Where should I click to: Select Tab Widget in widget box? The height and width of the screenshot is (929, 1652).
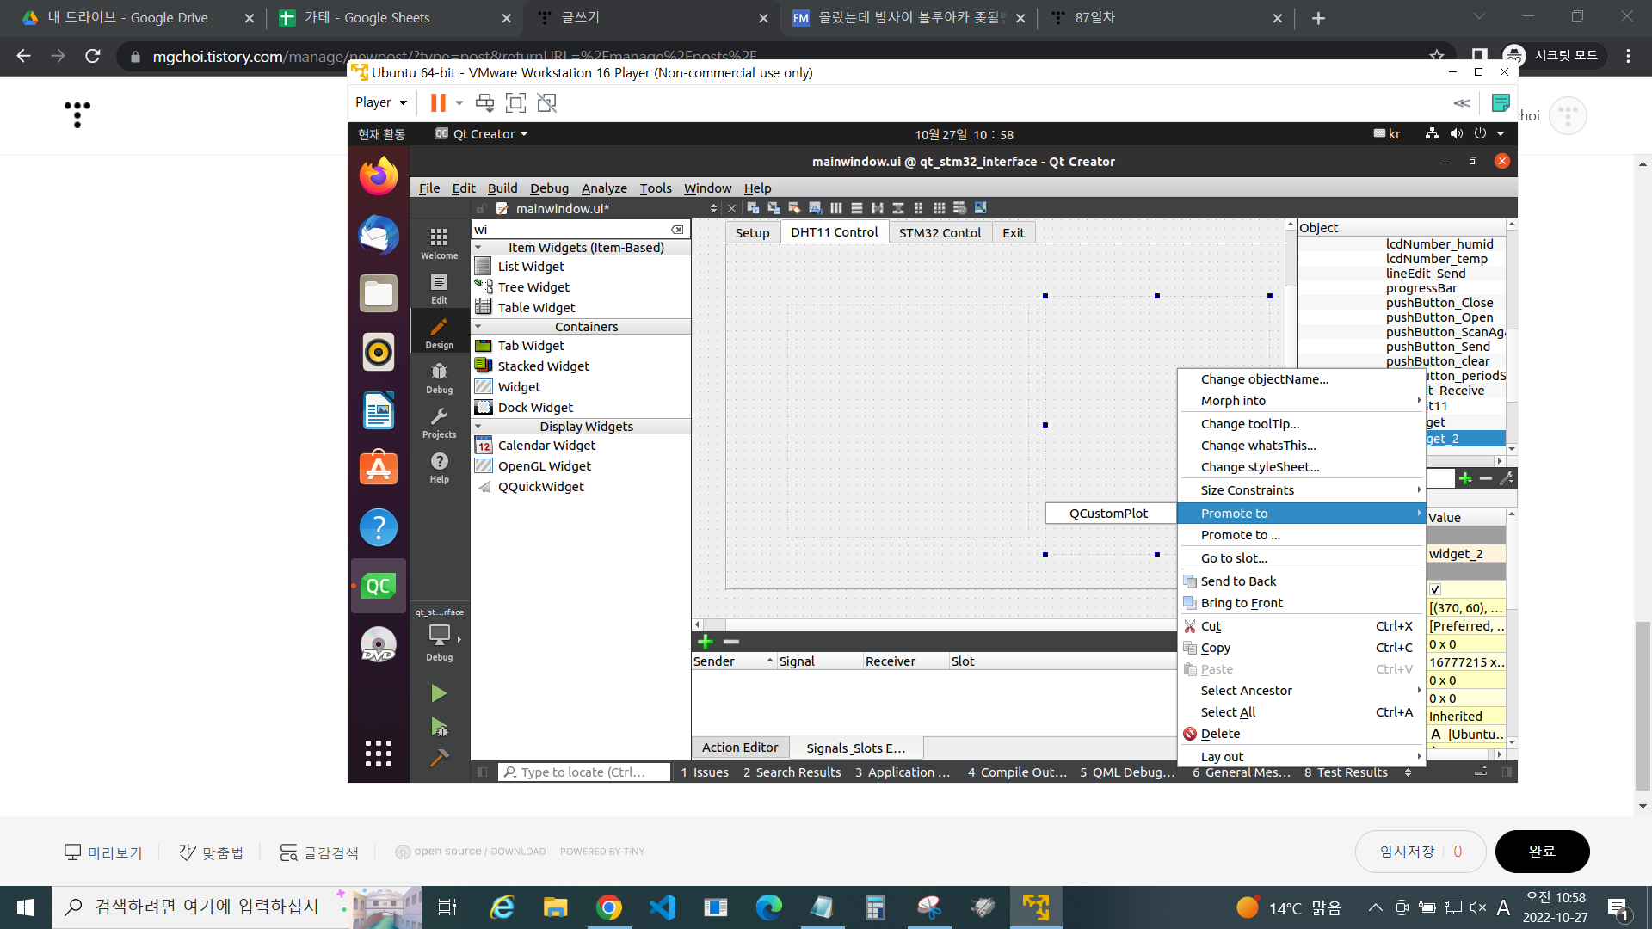pos(581,346)
